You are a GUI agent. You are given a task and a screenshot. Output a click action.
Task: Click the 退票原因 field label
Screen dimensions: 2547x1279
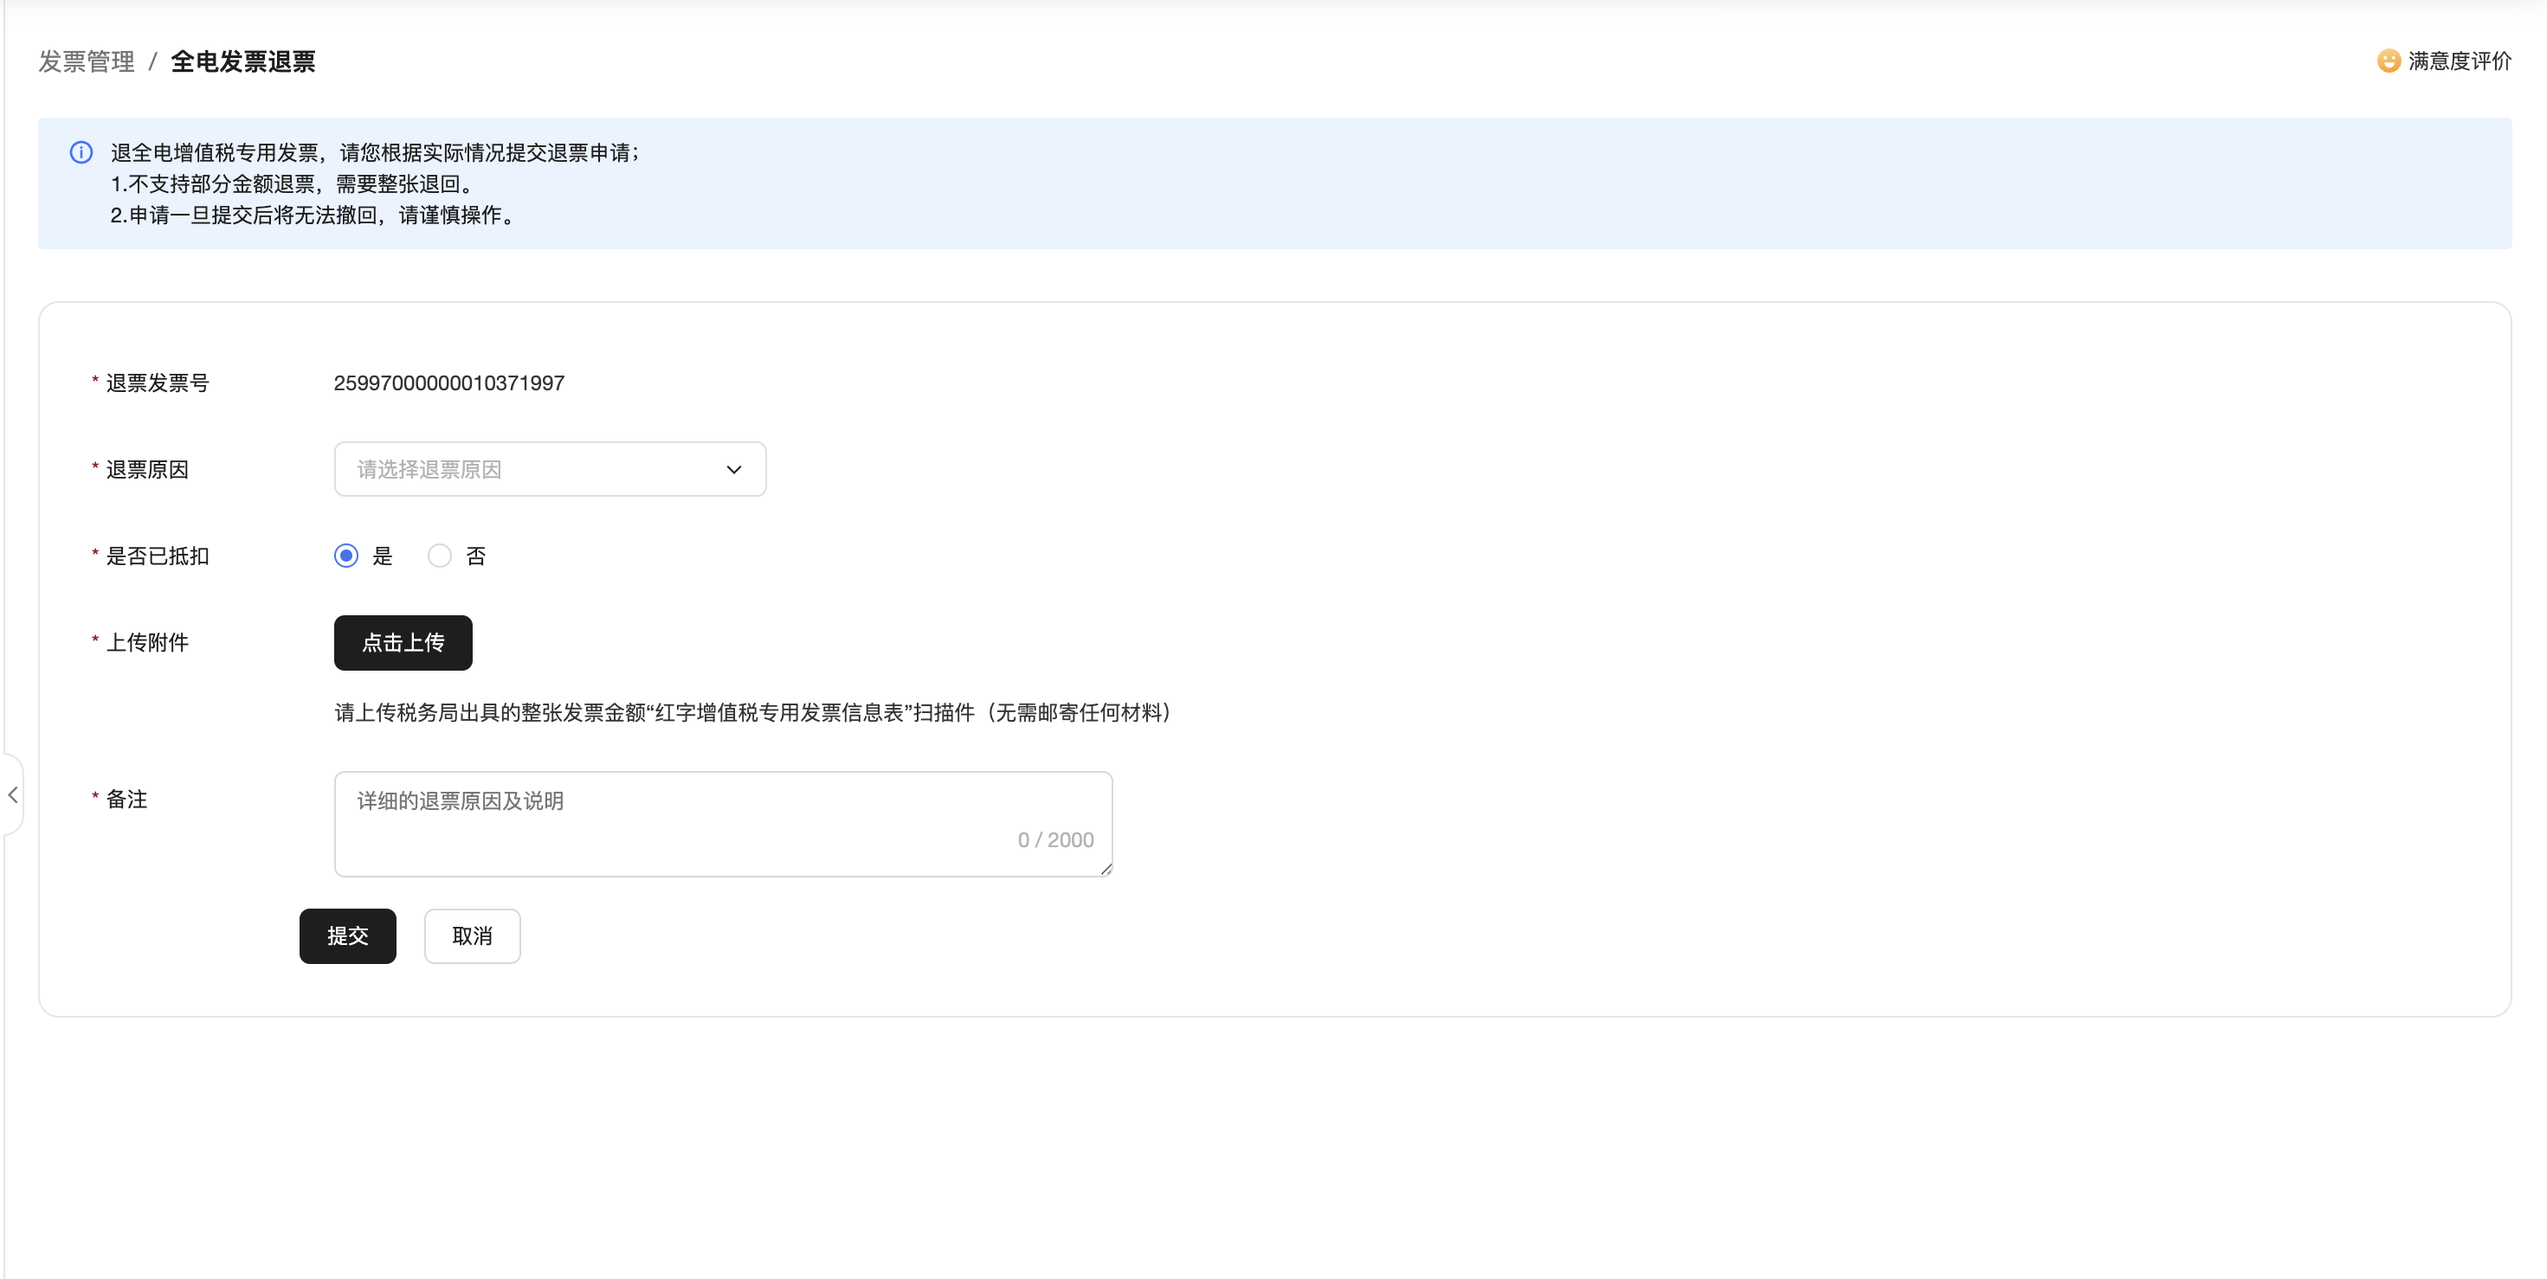147,470
